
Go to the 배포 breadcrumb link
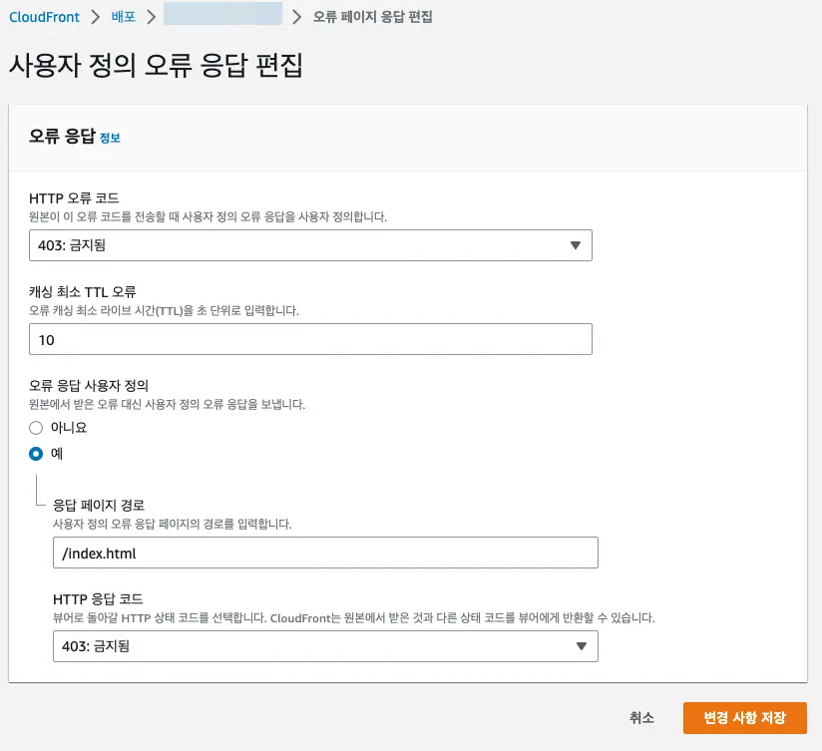[x=124, y=17]
